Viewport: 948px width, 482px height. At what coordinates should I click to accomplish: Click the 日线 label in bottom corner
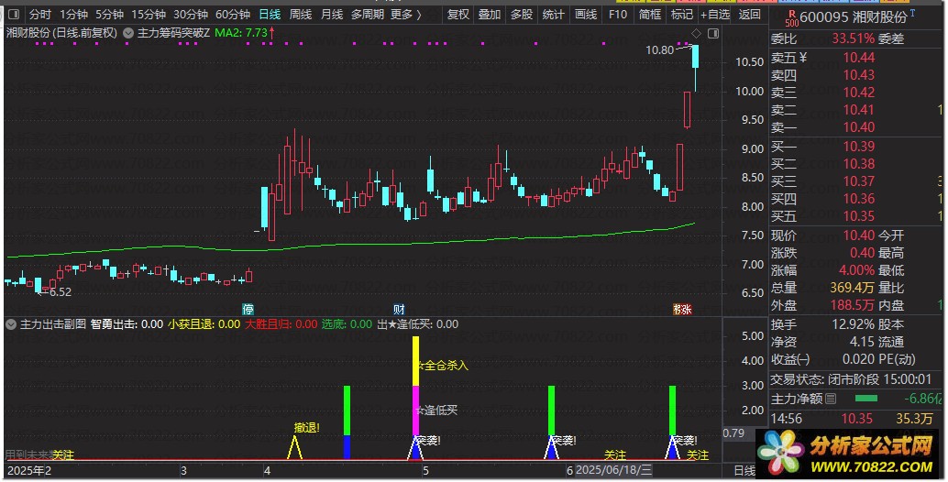744,470
